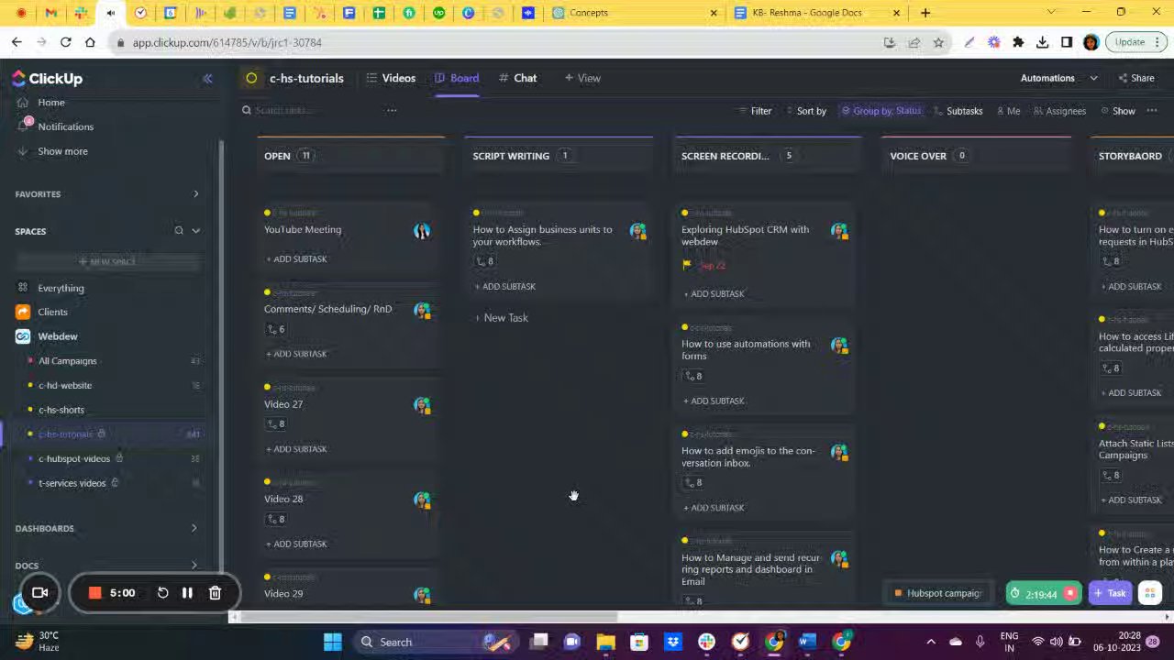Restart the screen recording
Screen dimensions: 1174x660
tap(162, 593)
